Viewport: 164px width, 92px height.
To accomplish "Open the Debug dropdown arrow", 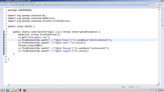I will 18,5.
